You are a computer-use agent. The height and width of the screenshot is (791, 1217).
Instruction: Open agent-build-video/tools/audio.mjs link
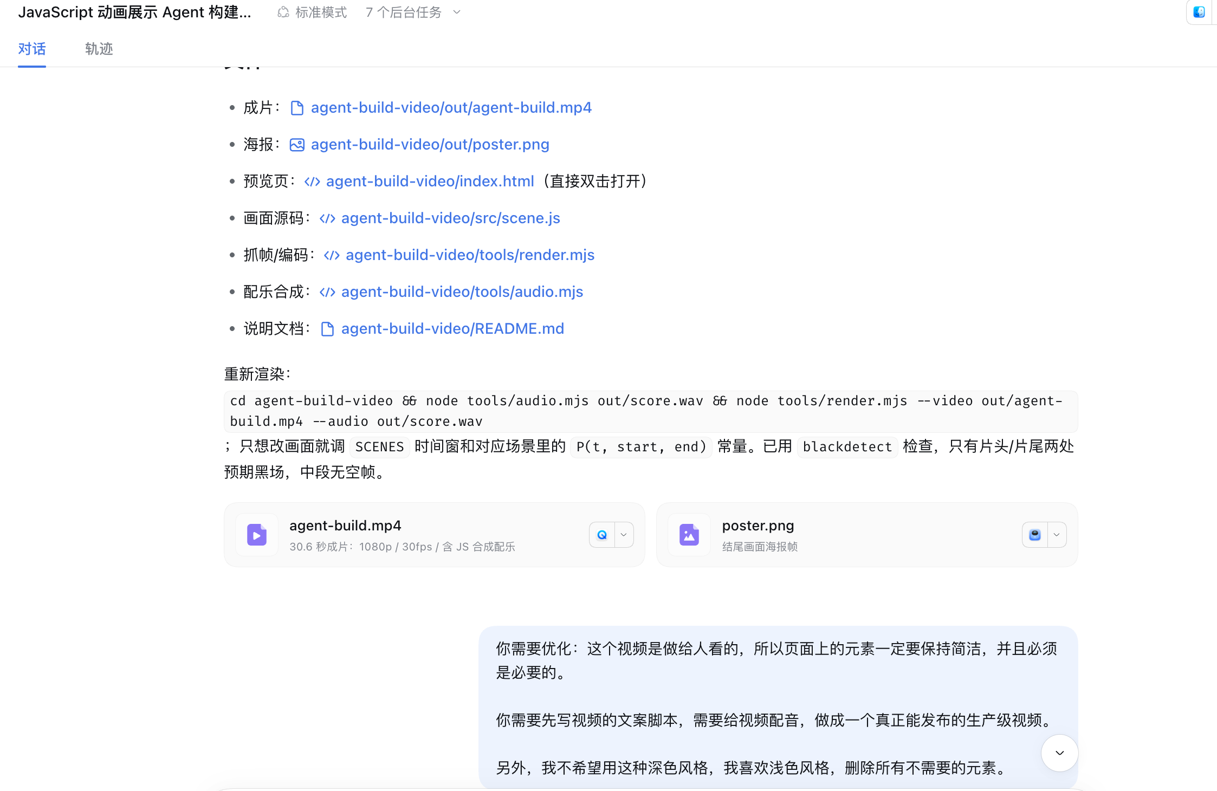click(x=462, y=292)
